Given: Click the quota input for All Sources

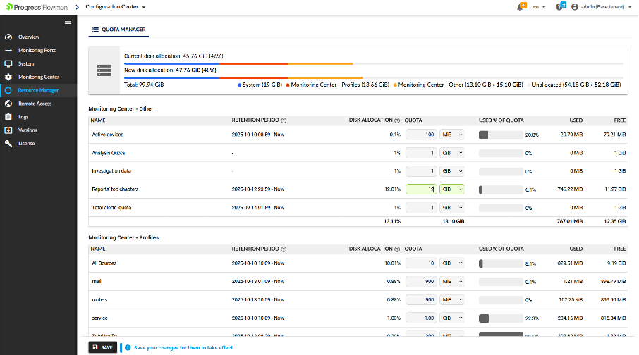Looking at the screenshot, I should 421,263.
